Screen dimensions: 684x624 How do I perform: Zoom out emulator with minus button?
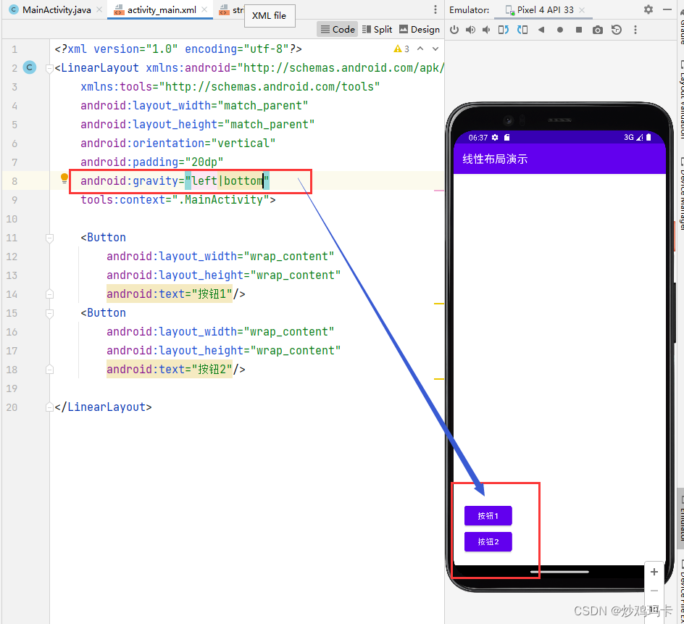(654, 591)
